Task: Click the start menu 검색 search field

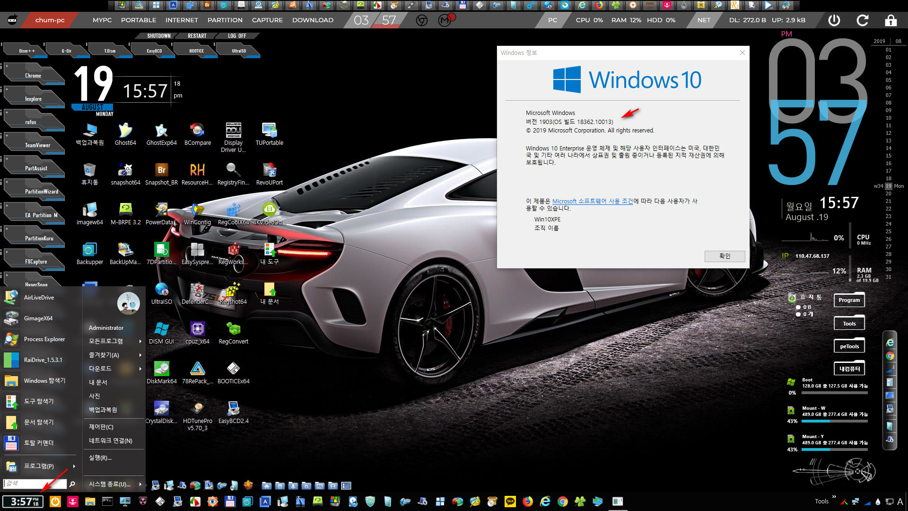Action: click(34, 484)
